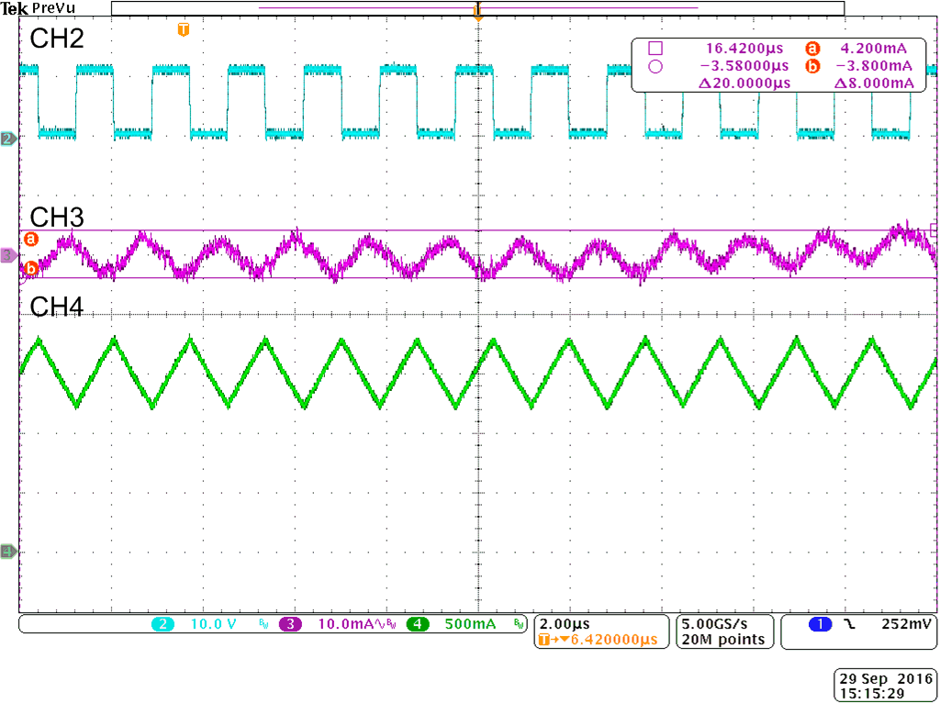Click the trigger slope icon in the trigger readout
The image size is (940, 704).
[x=848, y=622]
